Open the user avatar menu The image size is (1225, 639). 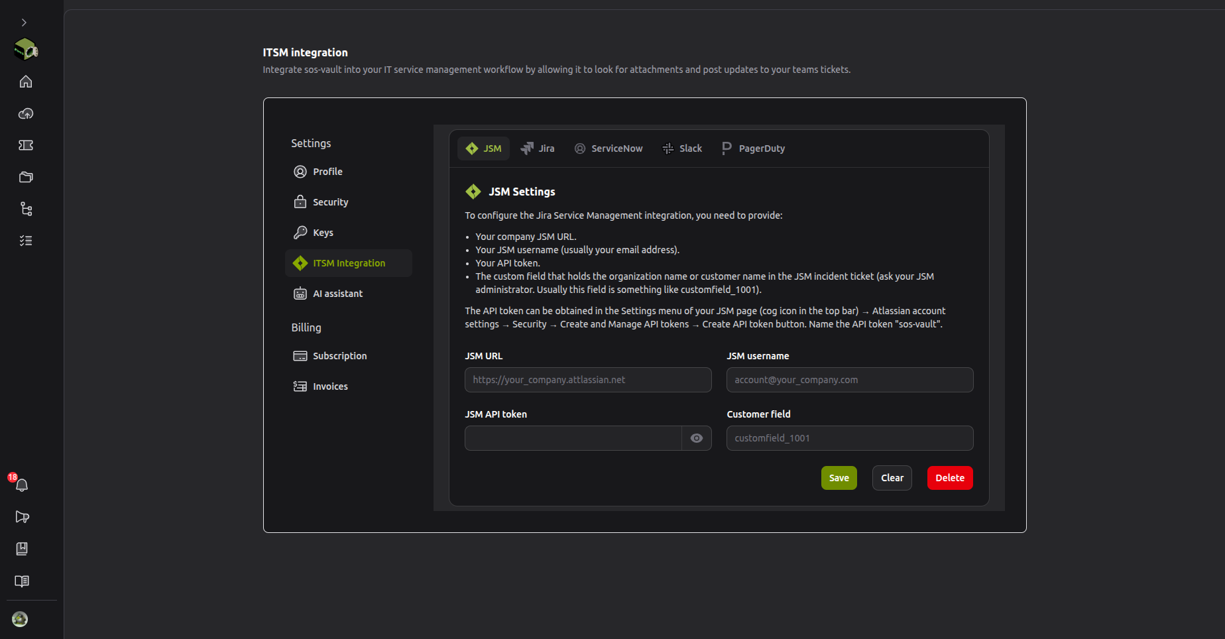(x=20, y=619)
